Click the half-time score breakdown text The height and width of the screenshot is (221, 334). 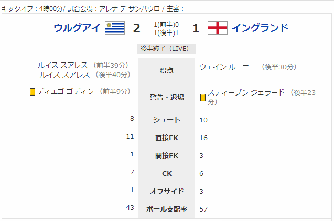pyautogui.click(x=166, y=29)
